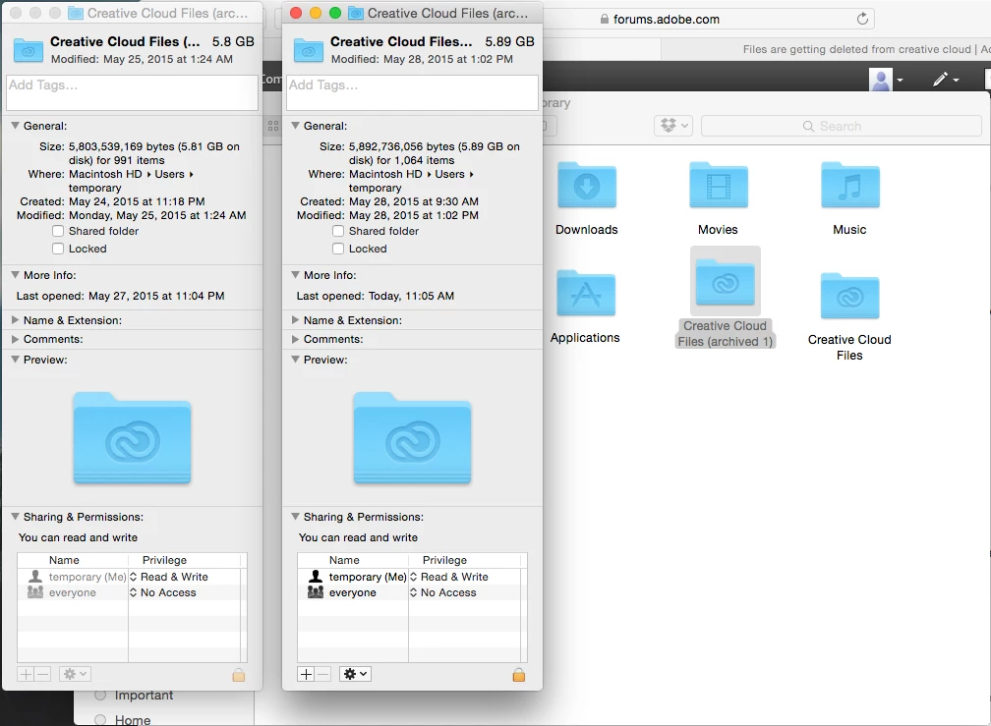991x726 pixels.
Task: Open the user avatar menu in the browser page
Action: pos(886,80)
